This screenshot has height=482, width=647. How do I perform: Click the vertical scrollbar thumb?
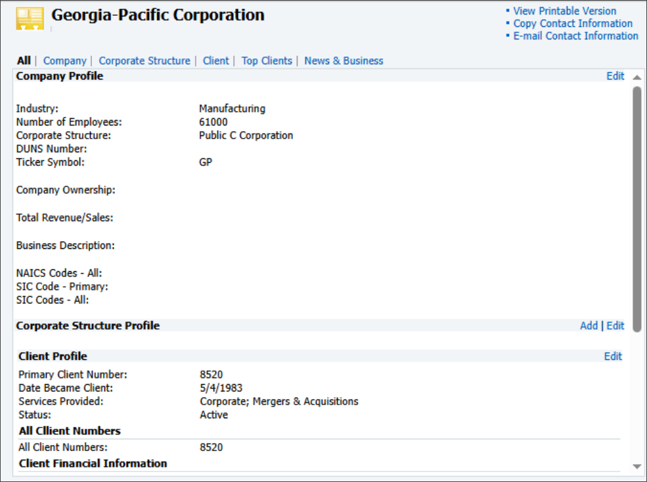tap(637, 209)
